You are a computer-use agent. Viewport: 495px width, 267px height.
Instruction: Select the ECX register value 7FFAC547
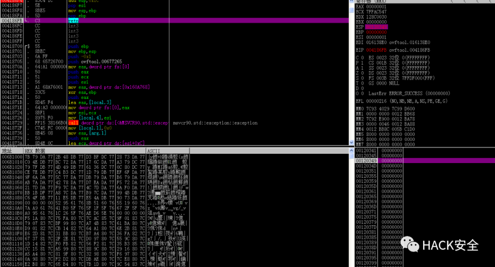376,11
